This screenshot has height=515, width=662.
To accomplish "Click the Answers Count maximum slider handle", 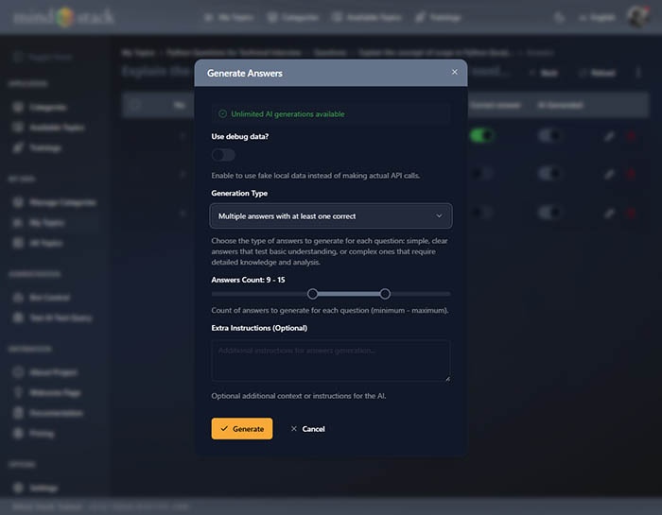I will tap(385, 294).
